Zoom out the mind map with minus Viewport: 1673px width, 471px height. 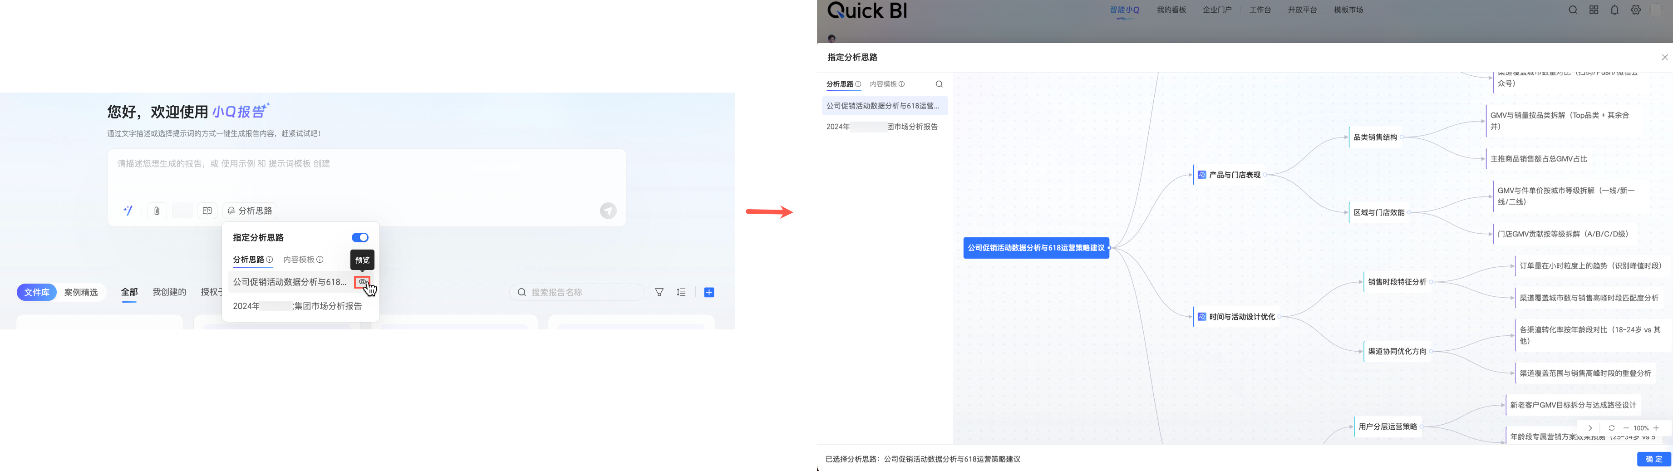[1626, 428]
